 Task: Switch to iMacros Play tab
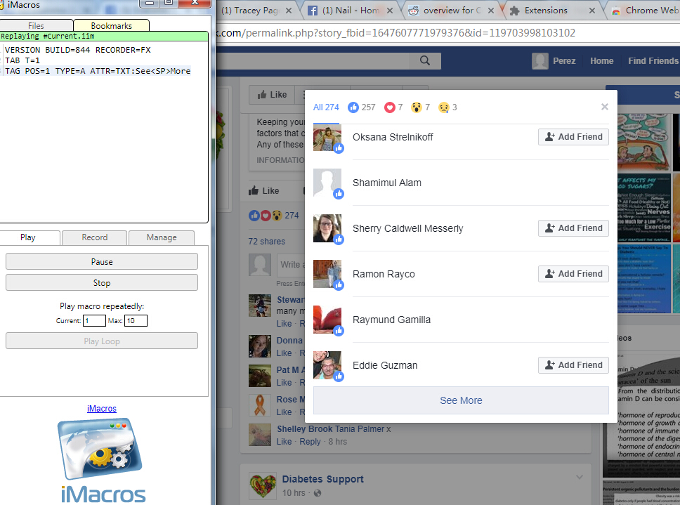tap(28, 237)
